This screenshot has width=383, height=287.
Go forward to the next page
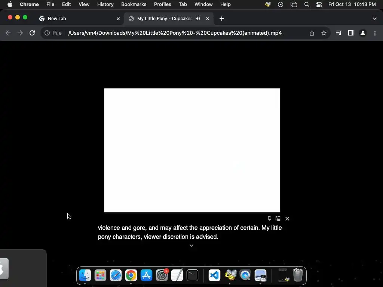[x=20, y=33]
